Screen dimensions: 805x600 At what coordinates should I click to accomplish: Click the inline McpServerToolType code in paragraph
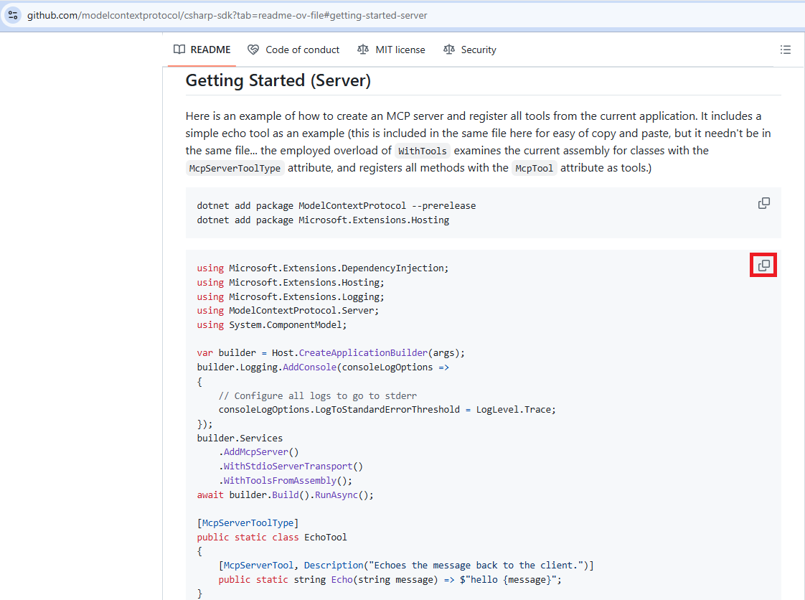pyautogui.click(x=235, y=169)
